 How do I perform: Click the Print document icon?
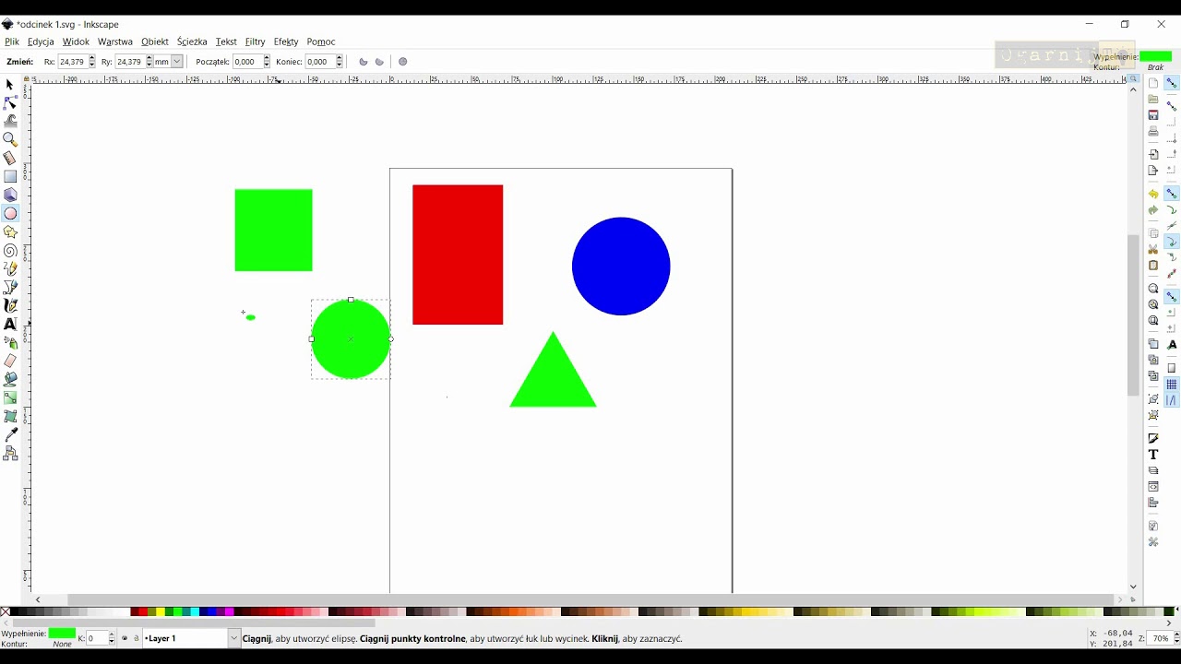pos(1153,132)
